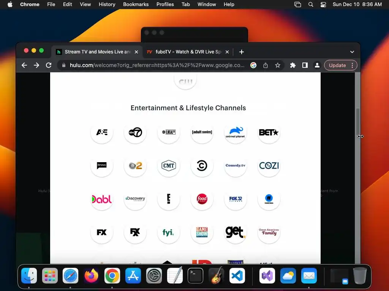389x291 pixels.
Task: Click the page vertical scrollbar thumb
Action: pyautogui.click(x=358, y=121)
